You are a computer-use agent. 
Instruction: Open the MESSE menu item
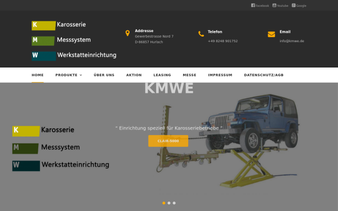click(189, 75)
